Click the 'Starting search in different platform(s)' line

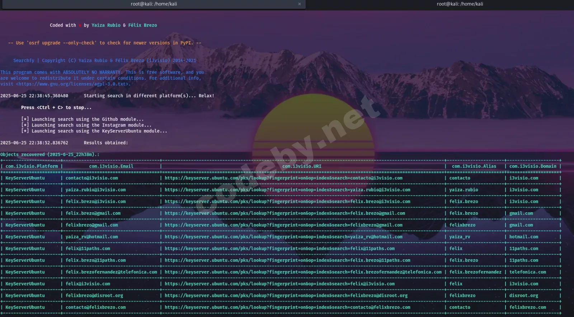[x=149, y=96]
